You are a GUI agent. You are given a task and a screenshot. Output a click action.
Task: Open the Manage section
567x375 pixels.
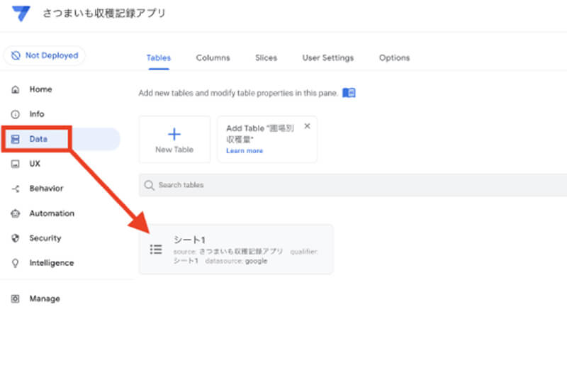tap(44, 298)
